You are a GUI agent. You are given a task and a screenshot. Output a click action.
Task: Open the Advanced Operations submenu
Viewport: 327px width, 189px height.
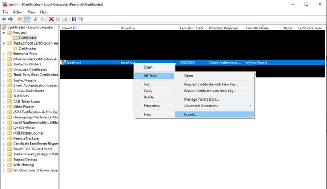[214, 106]
